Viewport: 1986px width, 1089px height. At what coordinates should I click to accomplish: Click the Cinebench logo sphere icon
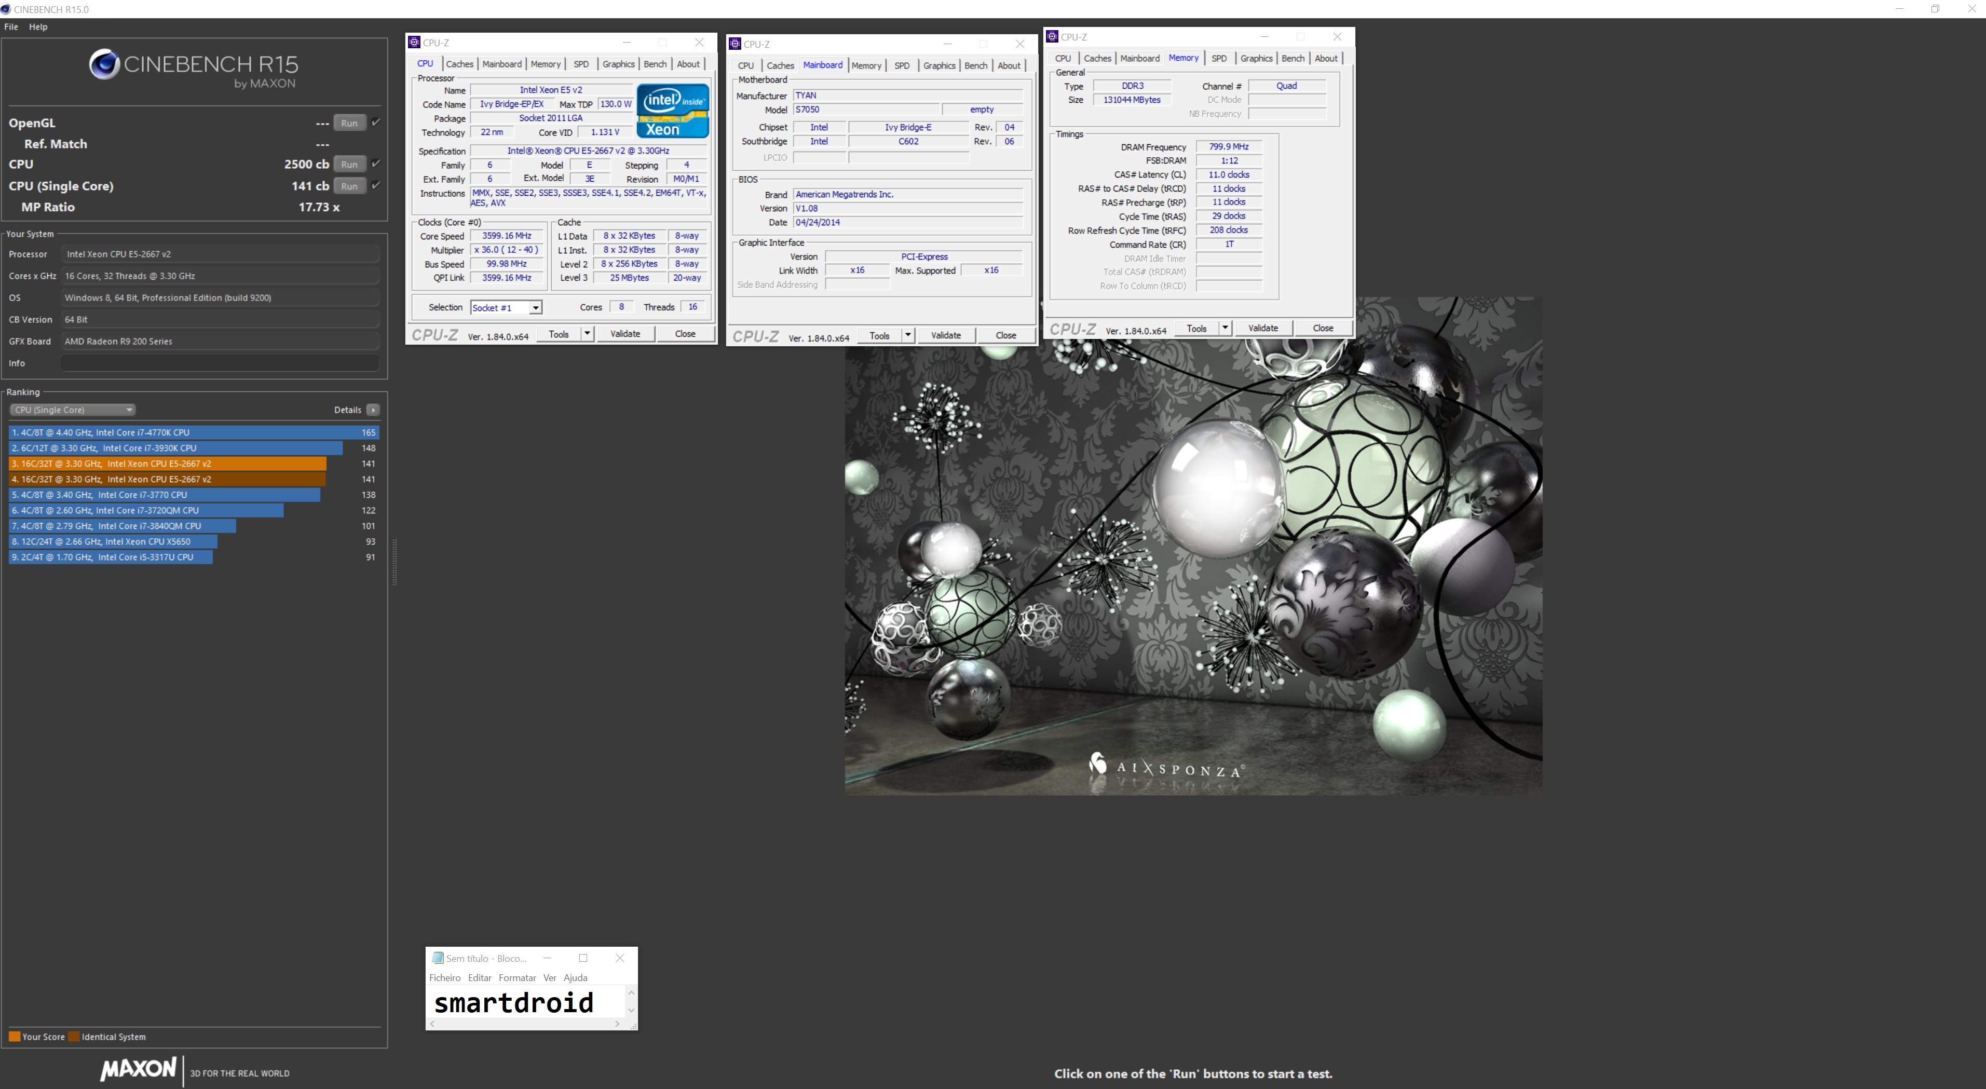(104, 65)
